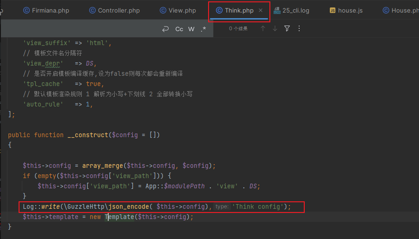Click 'if (empty(' condition line
The height and width of the screenshot is (239, 419).
point(97,176)
